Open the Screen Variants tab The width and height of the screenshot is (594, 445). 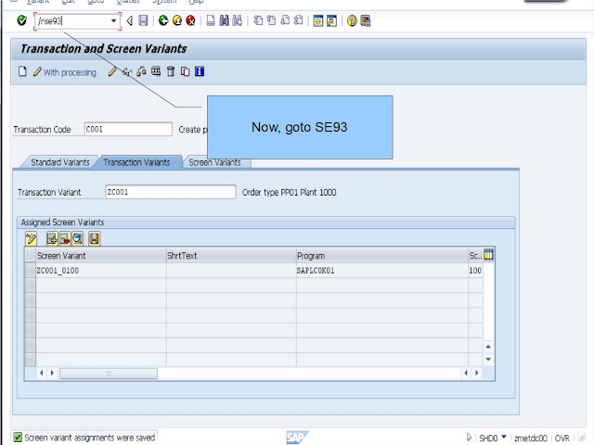tap(214, 163)
